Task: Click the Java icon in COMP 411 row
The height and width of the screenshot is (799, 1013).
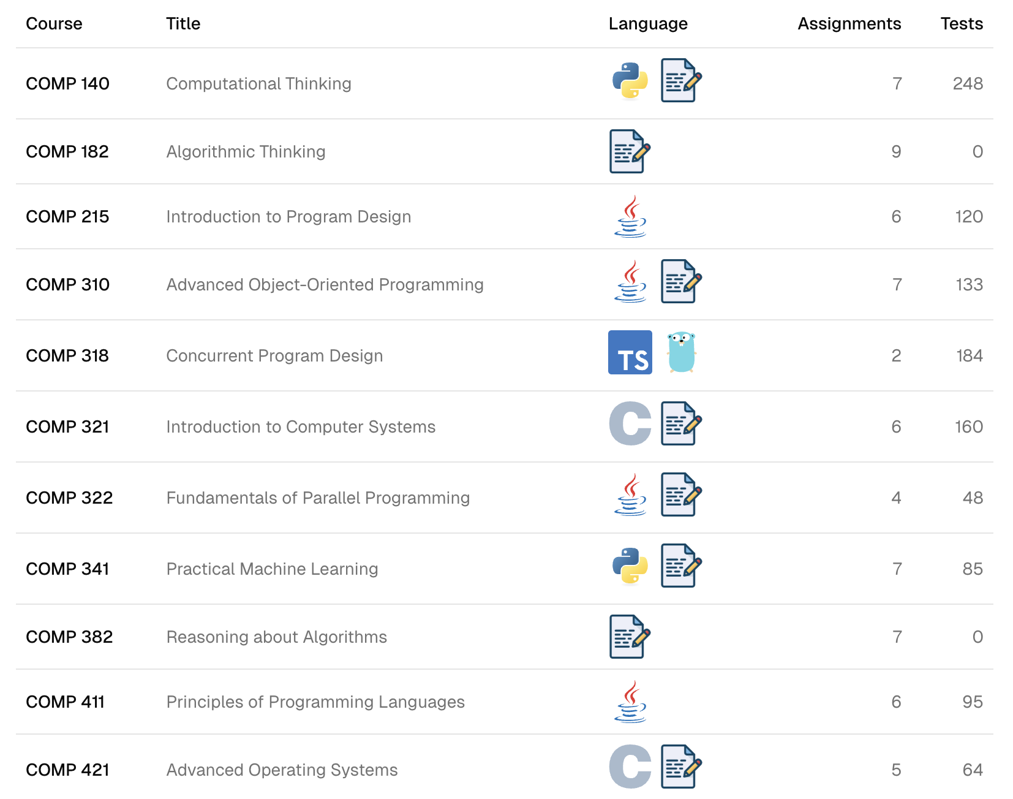Action: (x=630, y=702)
